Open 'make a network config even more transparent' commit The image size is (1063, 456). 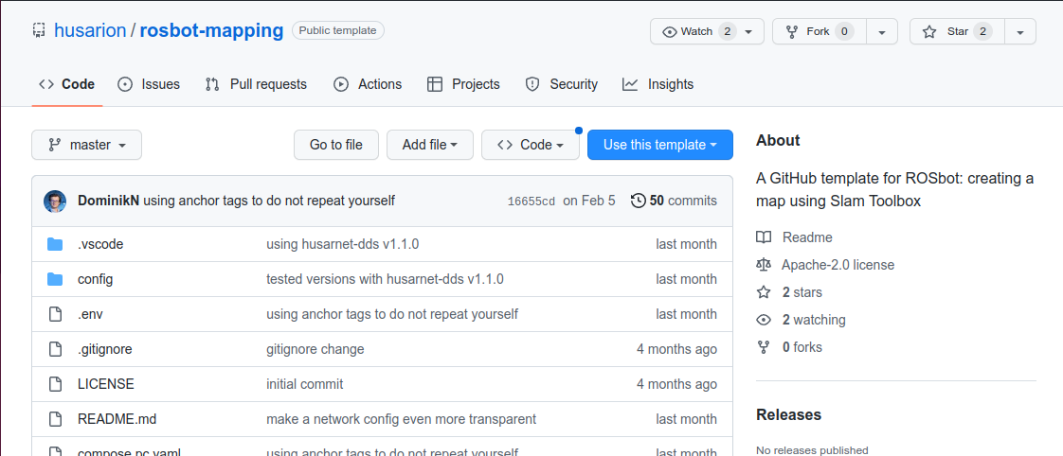(402, 419)
